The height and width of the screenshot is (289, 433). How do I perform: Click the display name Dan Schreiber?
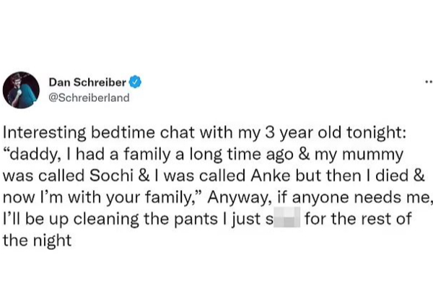pyautogui.click(x=87, y=82)
